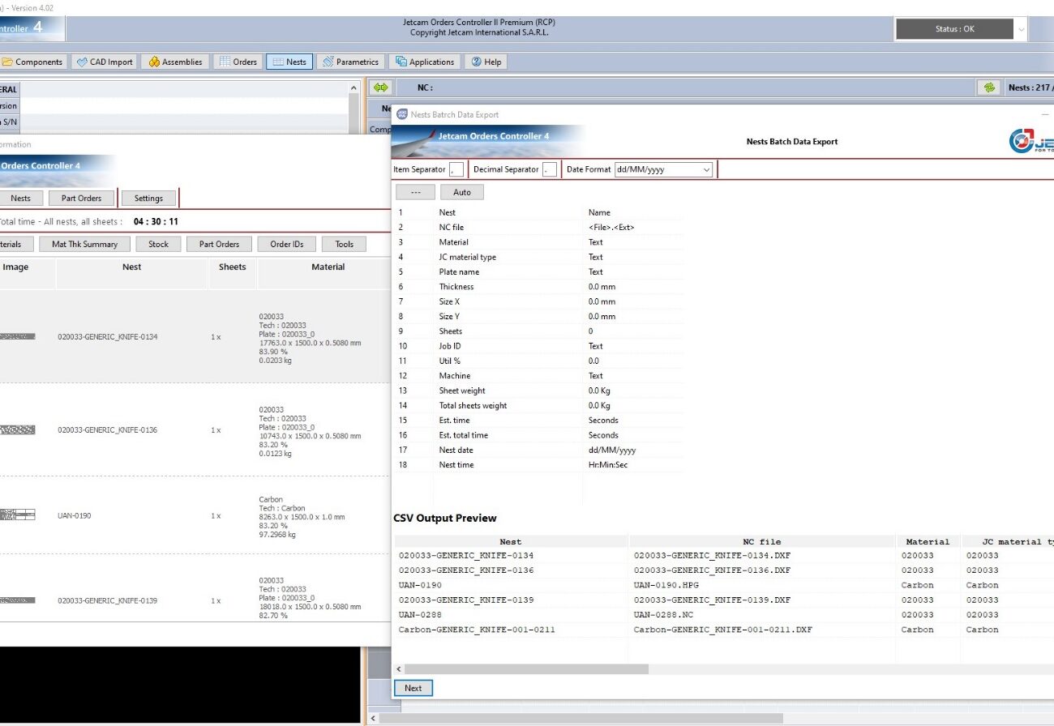
Task: Open the Components section
Action: coord(32,62)
